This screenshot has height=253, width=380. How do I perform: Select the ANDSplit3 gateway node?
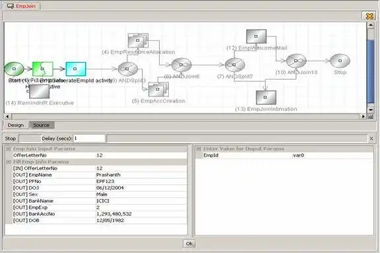tap(128, 69)
